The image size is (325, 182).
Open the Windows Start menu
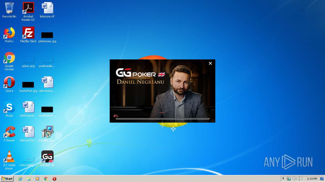pos(7,179)
